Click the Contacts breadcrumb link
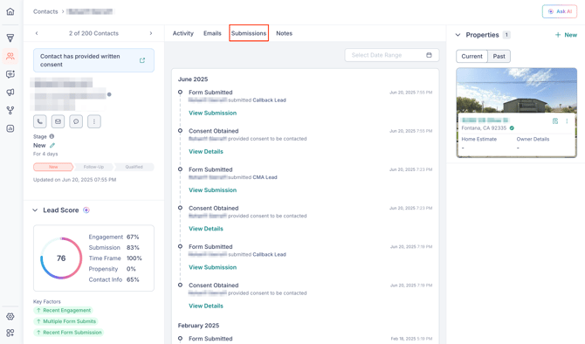The height and width of the screenshot is (344, 585). point(45,11)
